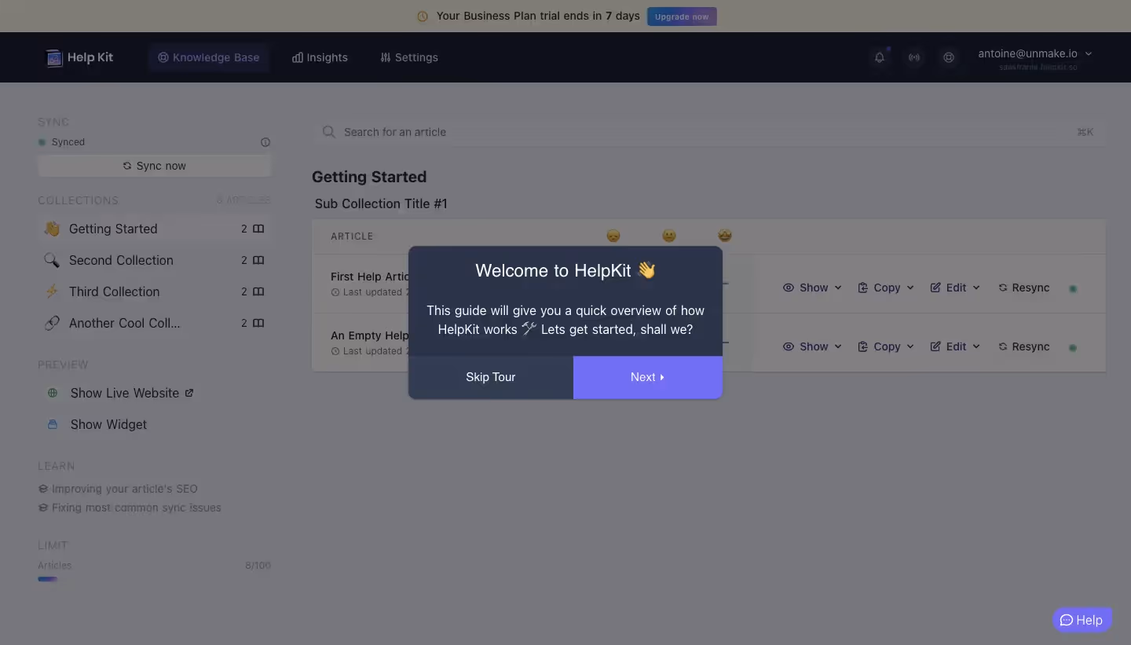Click the Help Kit logo icon
Screen dimensions: 1131x645
(x=53, y=57)
